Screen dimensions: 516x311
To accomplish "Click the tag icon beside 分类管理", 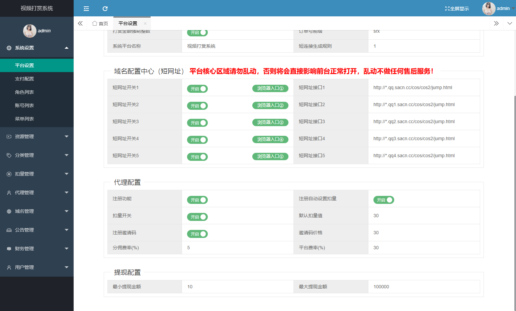I will (x=9, y=155).
